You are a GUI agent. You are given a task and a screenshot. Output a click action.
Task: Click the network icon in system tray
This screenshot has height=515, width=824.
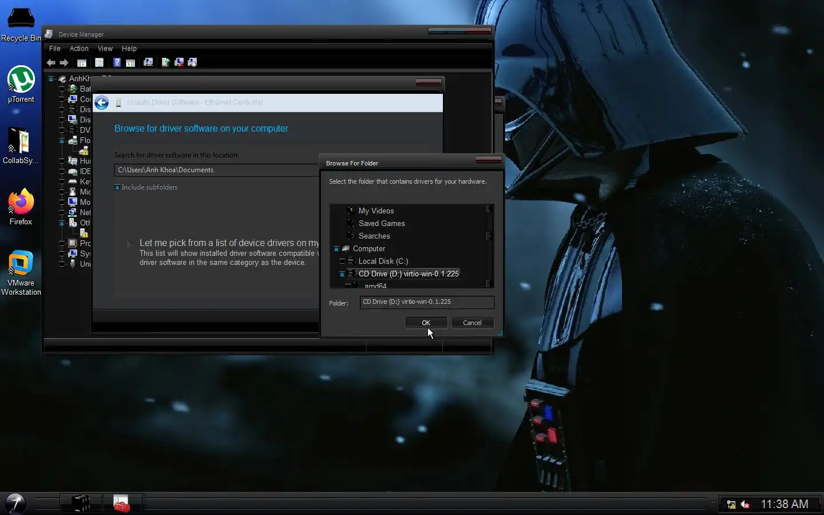tap(731, 504)
